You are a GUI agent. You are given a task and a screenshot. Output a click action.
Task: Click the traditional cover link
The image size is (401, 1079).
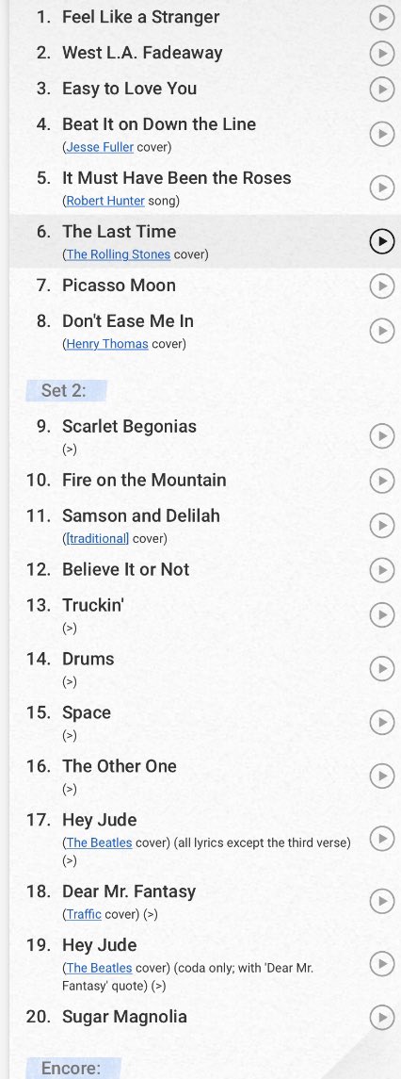point(97,539)
